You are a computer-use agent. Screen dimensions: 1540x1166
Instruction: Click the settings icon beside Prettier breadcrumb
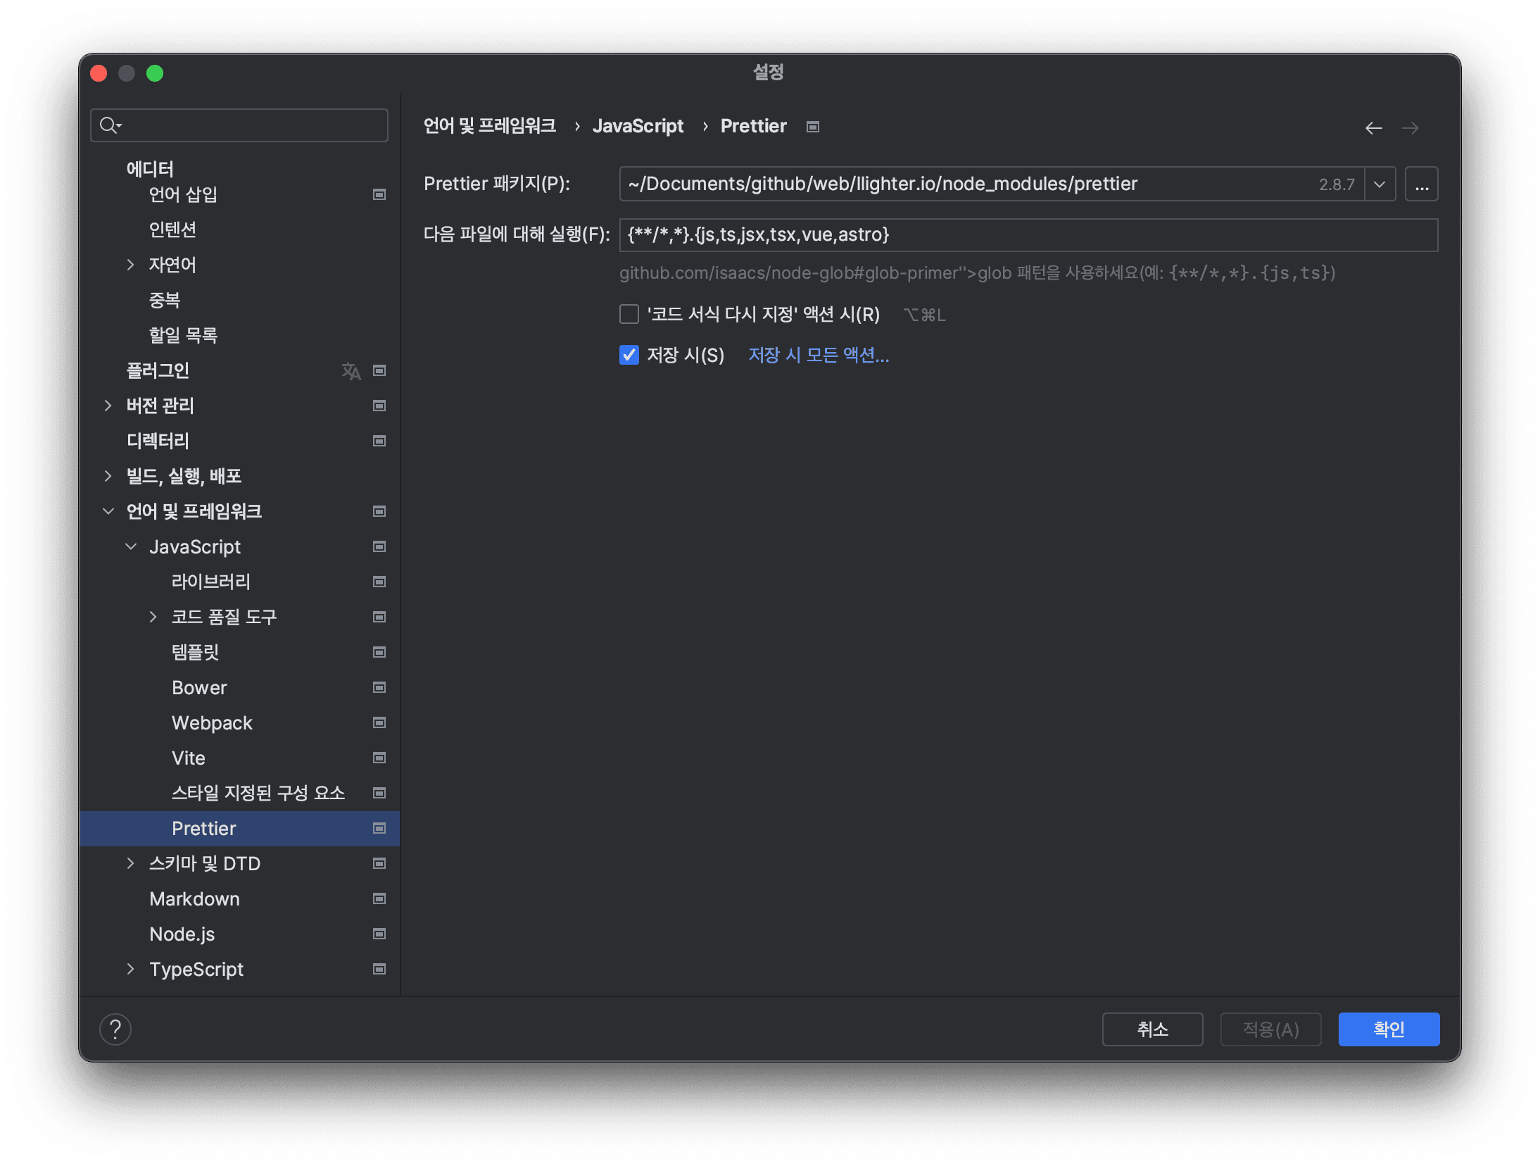pos(812,126)
